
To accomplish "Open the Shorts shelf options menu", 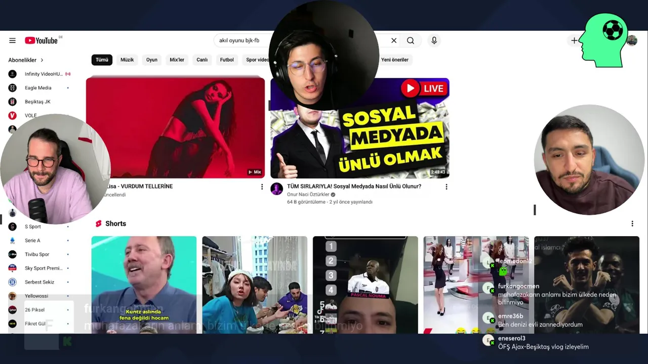I will click(632, 223).
